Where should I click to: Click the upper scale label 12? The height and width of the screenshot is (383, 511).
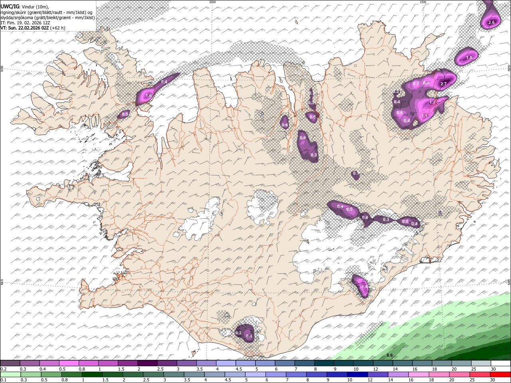click(x=375, y=369)
